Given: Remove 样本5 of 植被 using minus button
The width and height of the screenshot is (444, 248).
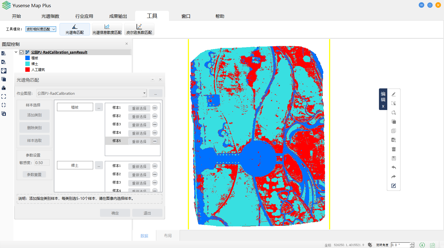Looking at the screenshot, I should 155,141.
